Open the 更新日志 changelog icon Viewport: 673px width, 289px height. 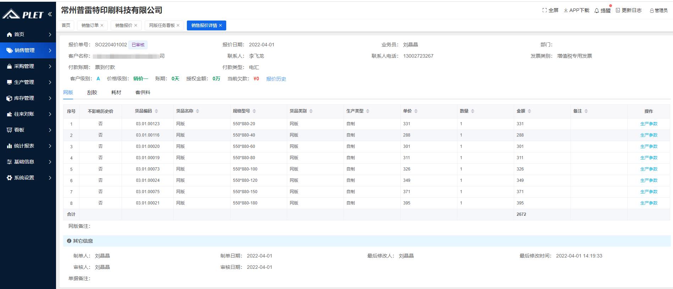pos(618,10)
